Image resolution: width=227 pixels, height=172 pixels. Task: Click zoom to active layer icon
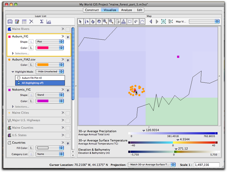[x=163, y=22]
